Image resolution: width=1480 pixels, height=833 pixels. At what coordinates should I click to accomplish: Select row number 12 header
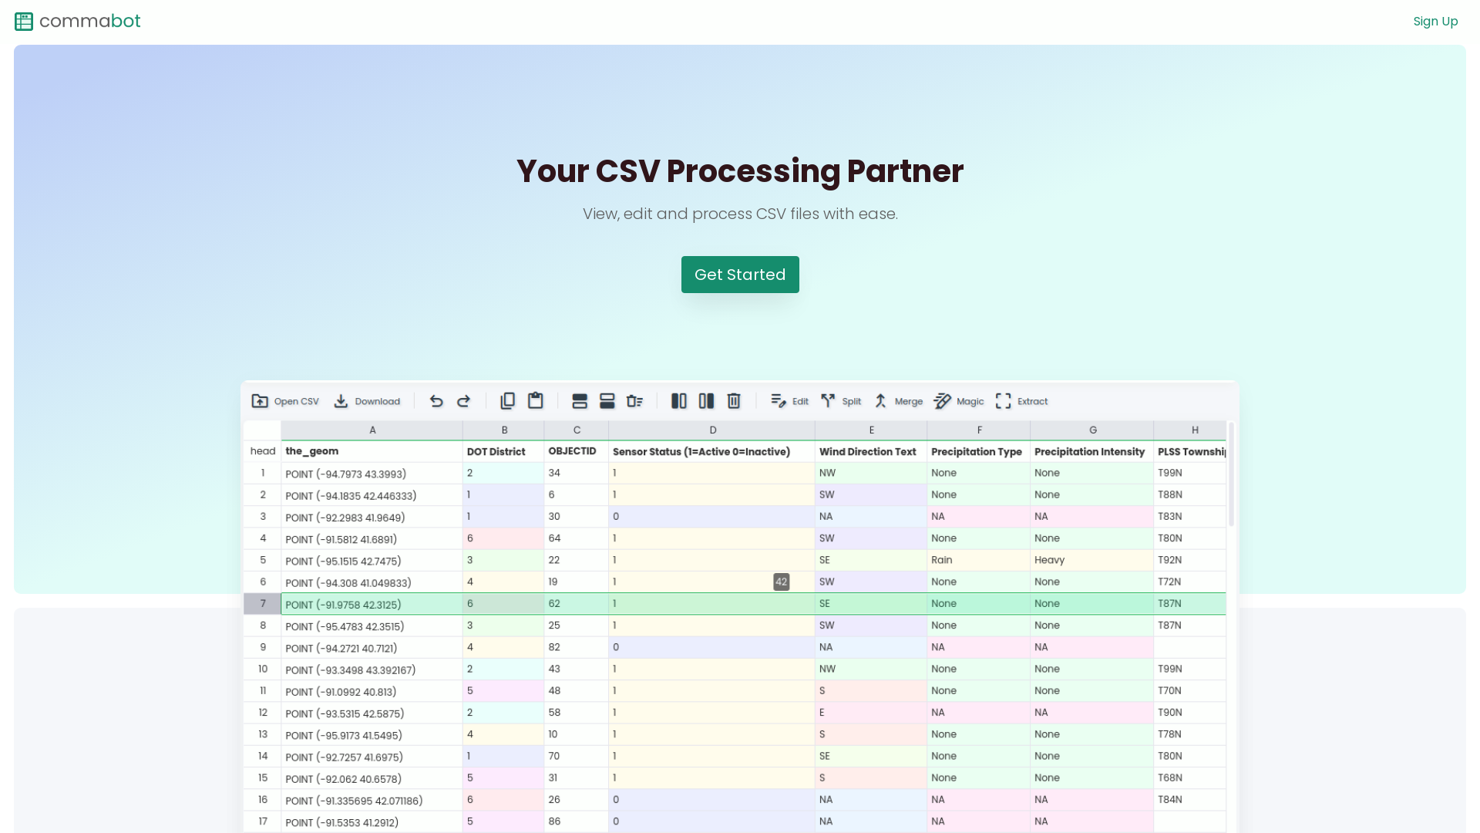[x=263, y=713]
